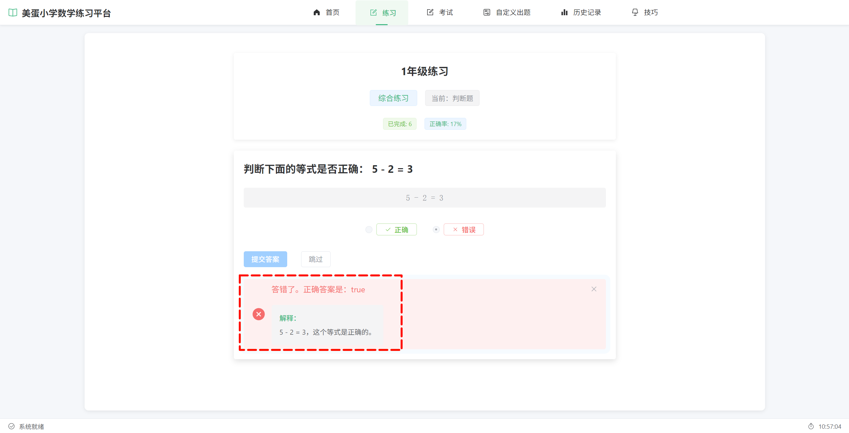
Task: Open the 历史记录 menu item
Action: click(x=581, y=13)
